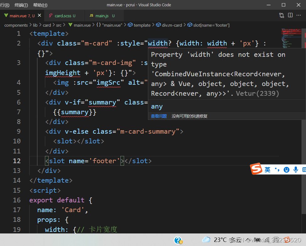Click 查看问题 link in the hover popup

point(159,116)
